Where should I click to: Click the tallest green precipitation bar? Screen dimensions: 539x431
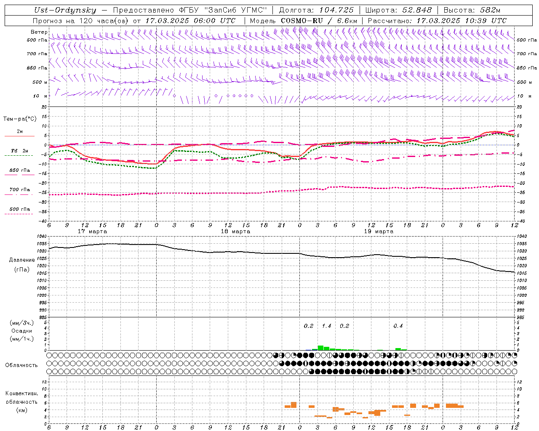320,348
